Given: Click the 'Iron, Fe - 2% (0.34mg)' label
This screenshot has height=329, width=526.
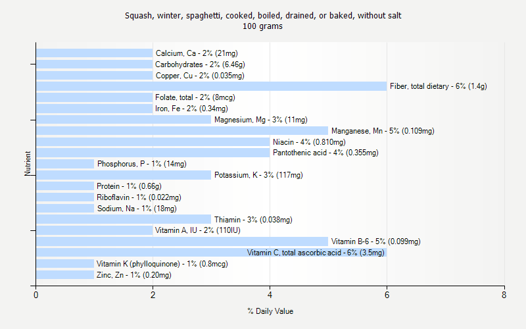Looking at the screenshot, I should [x=191, y=109].
